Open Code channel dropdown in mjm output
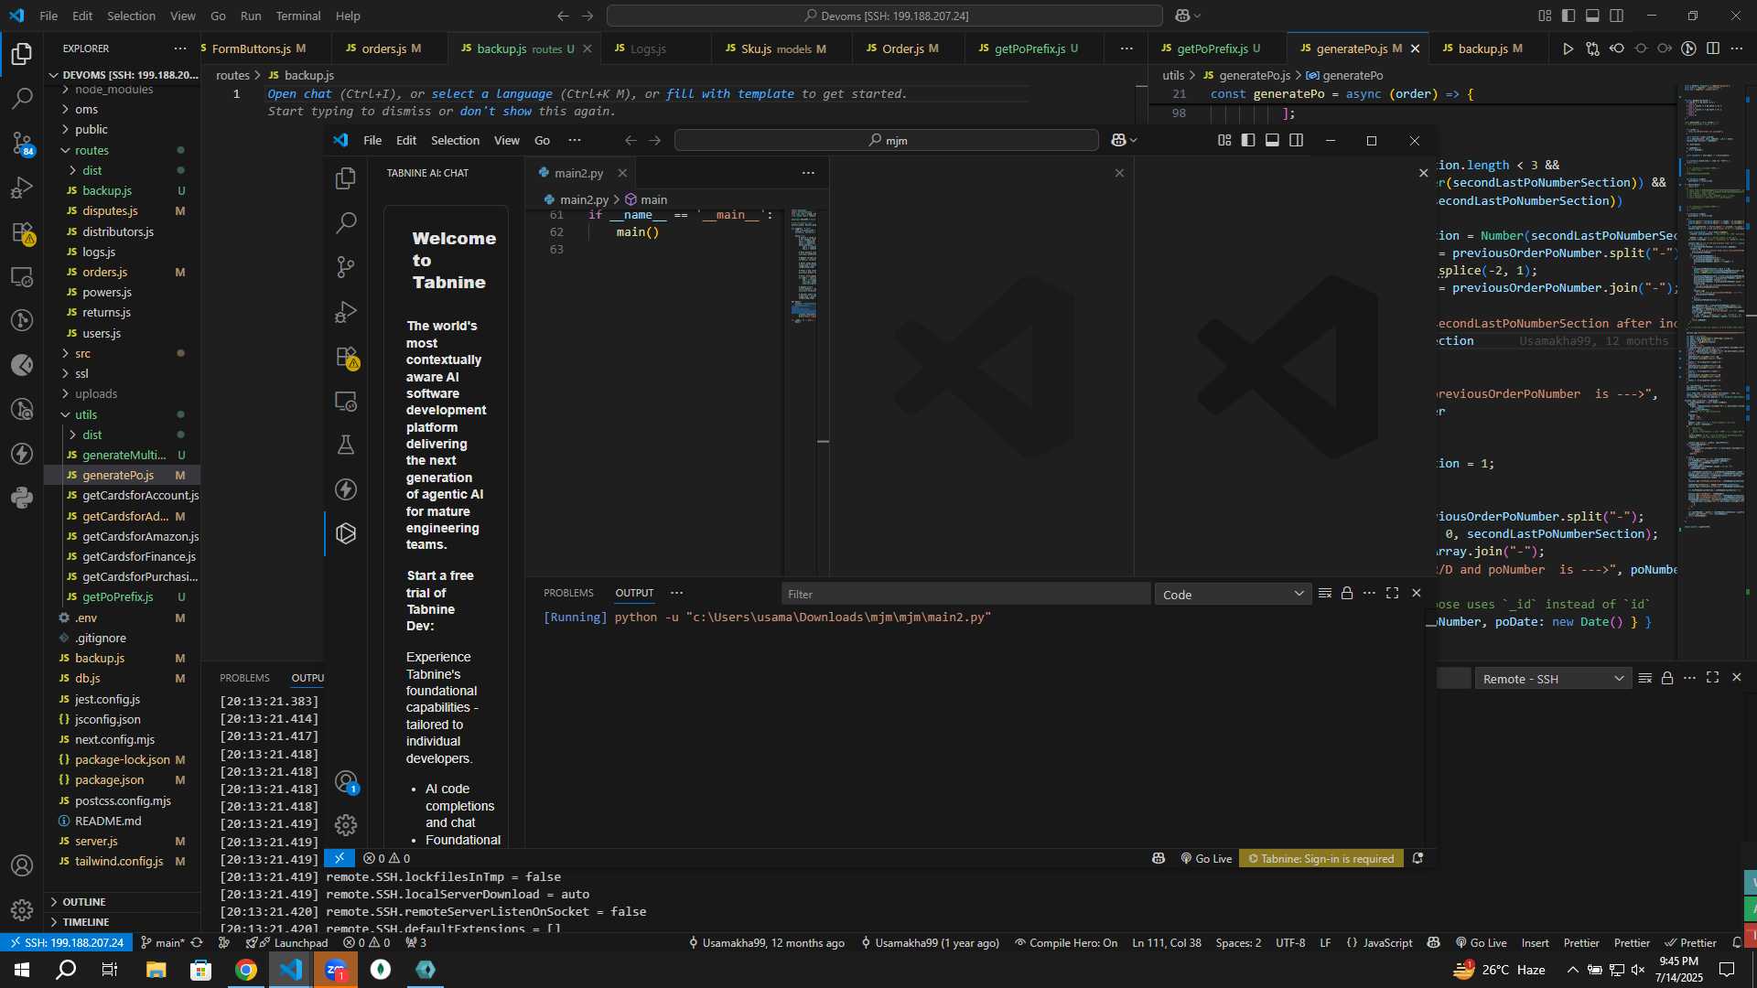Image resolution: width=1757 pixels, height=988 pixels. pos(1233,595)
